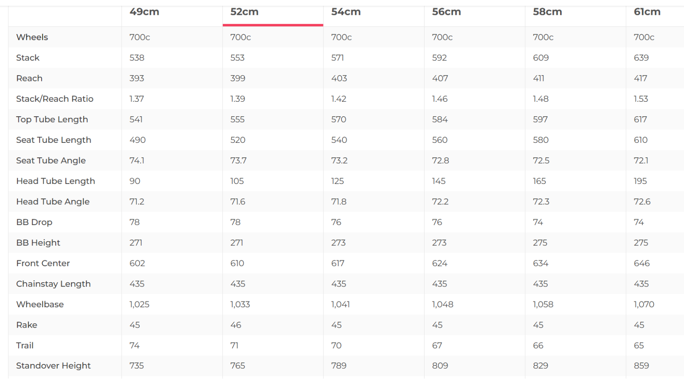Click the 61cm Wheelbase value 1,070
Image resolution: width=684 pixels, height=384 pixels.
pos(644,304)
